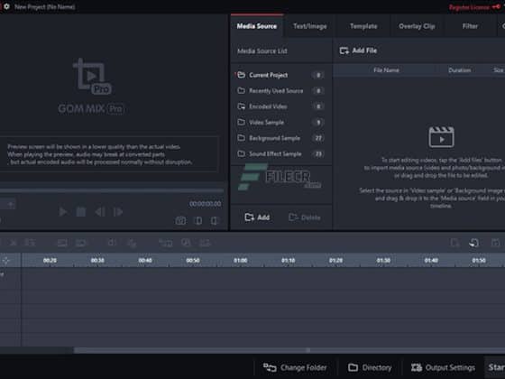Click the Start encoding button
This screenshot has height=379, width=505.
coord(495,367)
